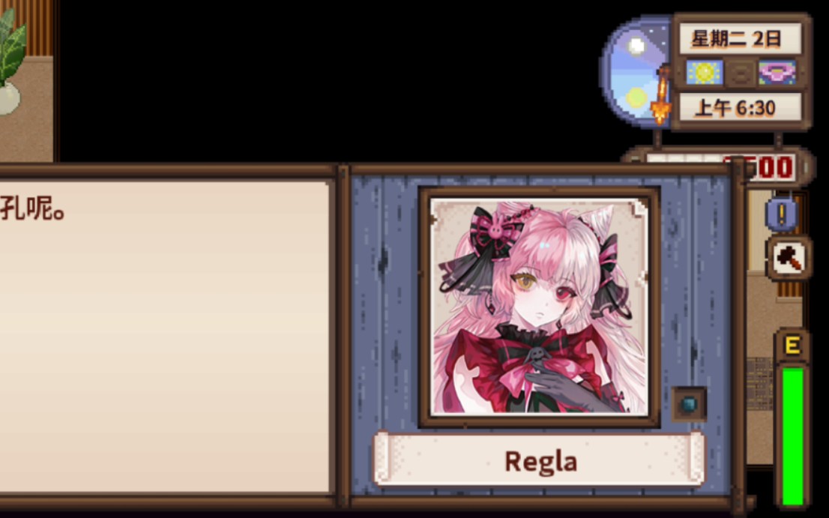829x518 pixels.
Task: Click the green energy bar
Action: 792,436
